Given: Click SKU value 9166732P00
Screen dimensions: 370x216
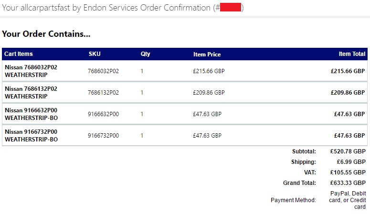Looking at the screenshot, I should 103,136.
